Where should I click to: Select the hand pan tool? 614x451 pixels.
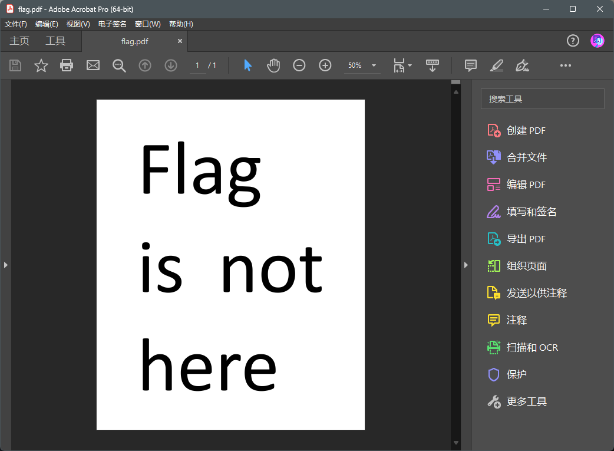click(x=273, y=65)
